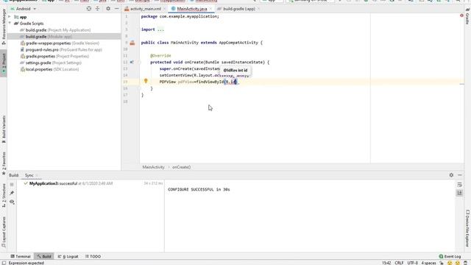Image resolution: width=471 pixels, height=265 pixels.
Task: Open the Logcat tool window
Action: pos(68,256)
